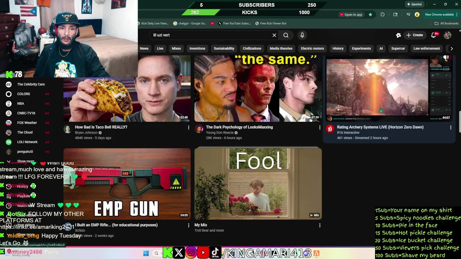Choose the AI filter chip

click(381, 49)
